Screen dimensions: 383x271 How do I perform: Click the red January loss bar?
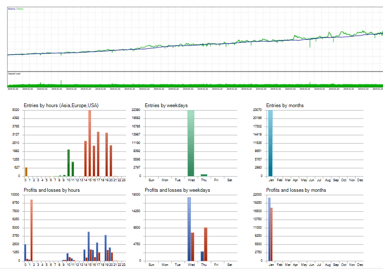pos(272,234)
